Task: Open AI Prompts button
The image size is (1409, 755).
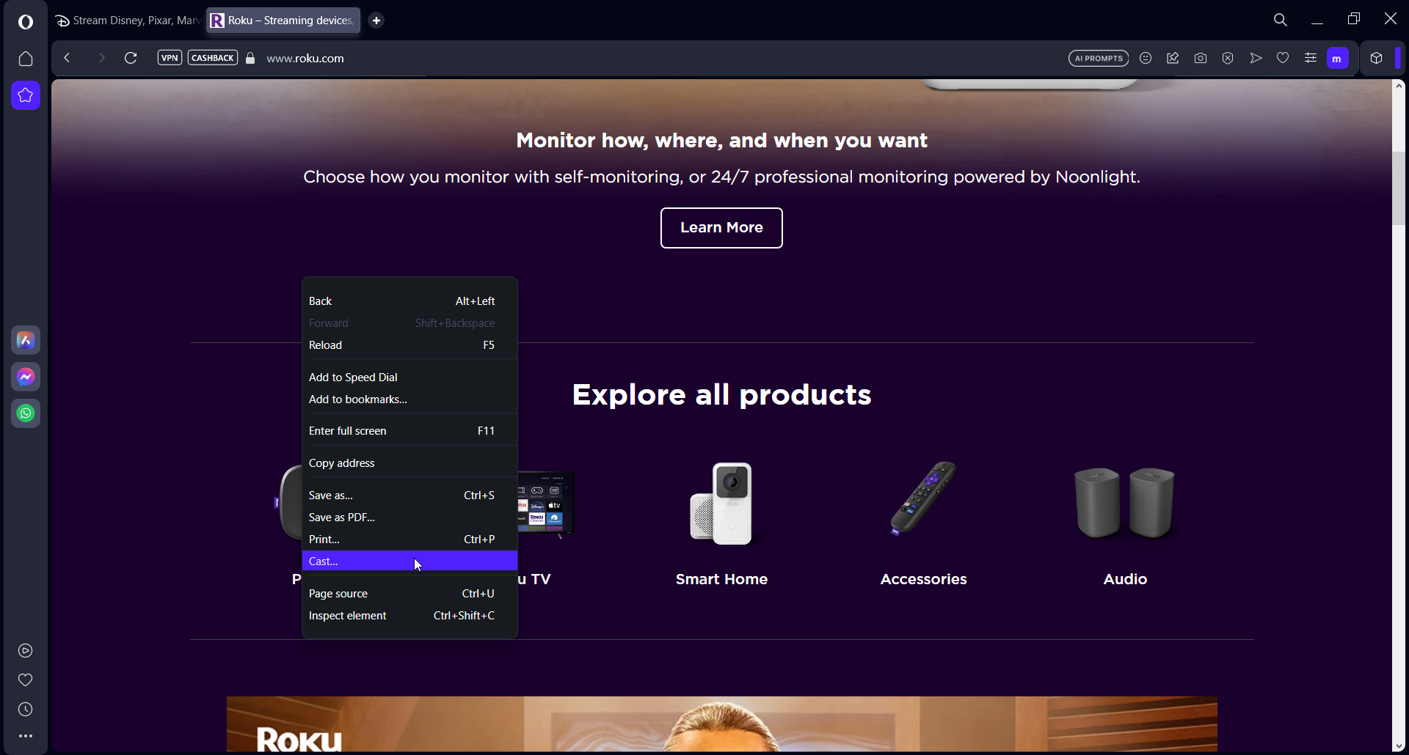Action: tap(1099, 58)
